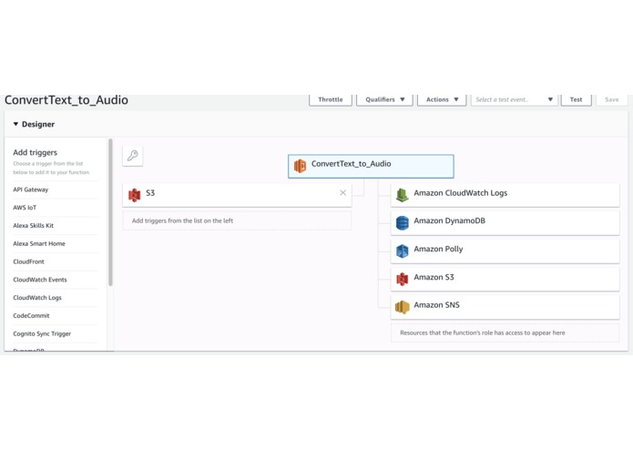Viewport: 633px width, 450px height.
Task: Select the Amazon DynamoDB resource text
Action: click(x=449, y=220)
